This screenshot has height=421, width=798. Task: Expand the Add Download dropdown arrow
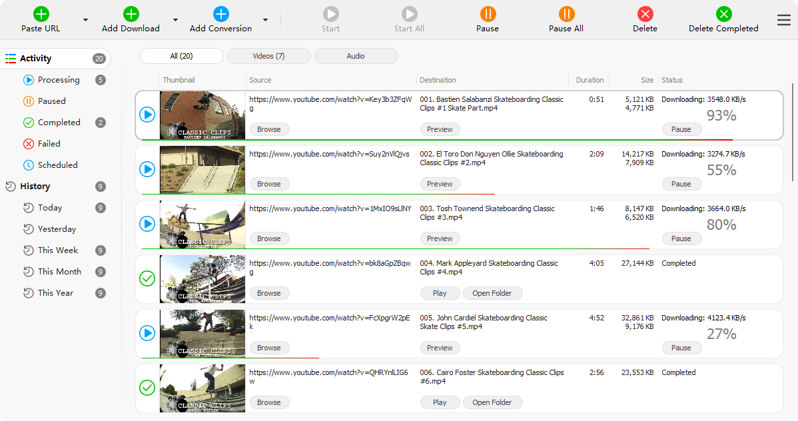pos(175,20)
